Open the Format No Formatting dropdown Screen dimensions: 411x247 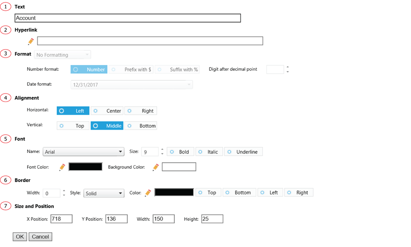pyautogui.click(x=62, y=55)
